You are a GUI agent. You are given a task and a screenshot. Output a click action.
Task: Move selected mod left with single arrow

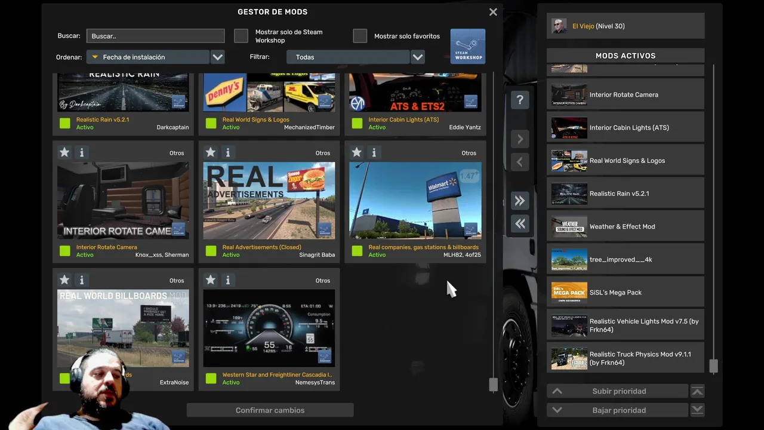(520, 162)
